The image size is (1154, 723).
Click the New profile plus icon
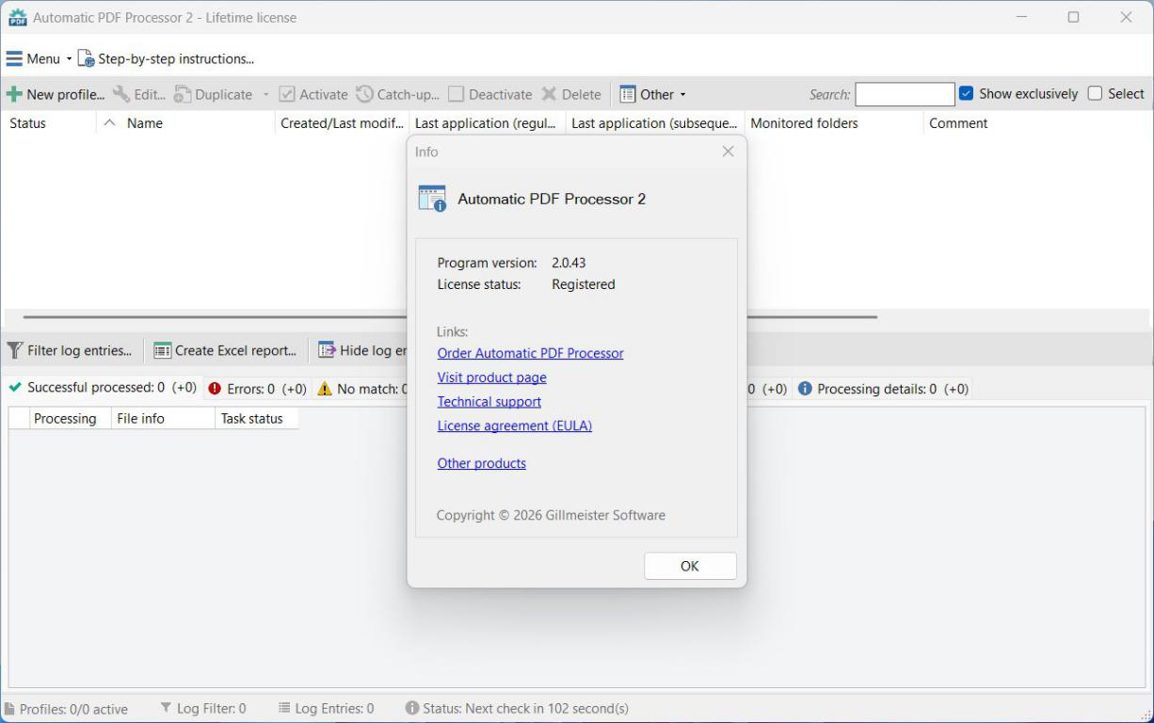pos(14,94)
